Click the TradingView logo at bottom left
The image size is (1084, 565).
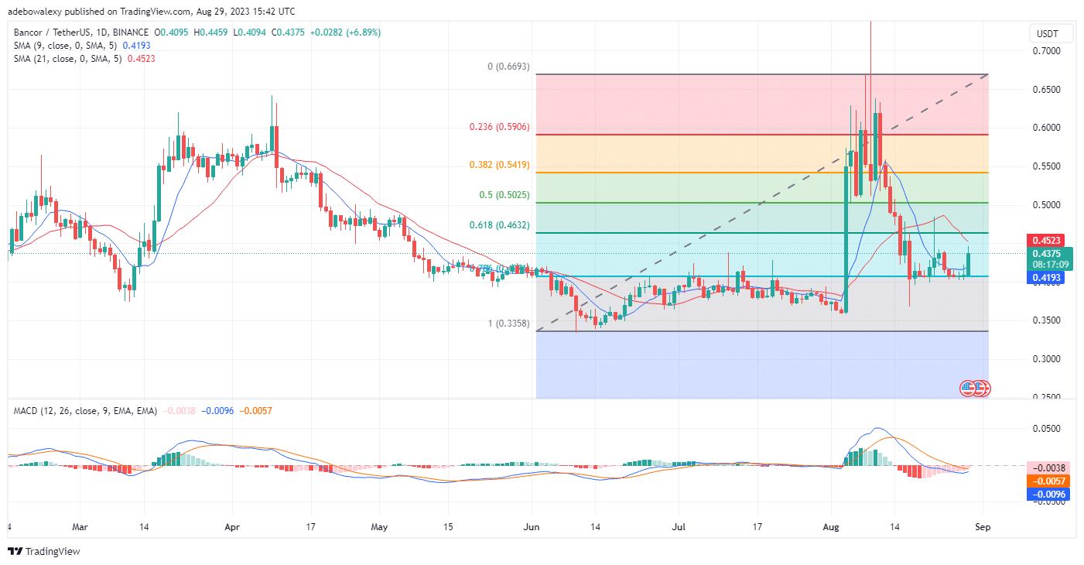coord(44,552)
